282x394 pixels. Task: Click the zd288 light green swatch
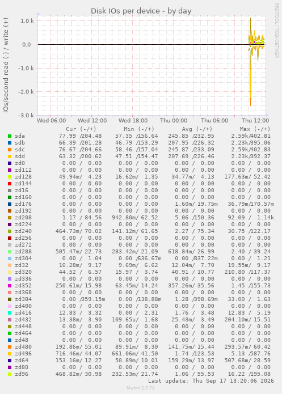[x=10, y=252]
